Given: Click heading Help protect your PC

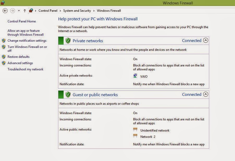Looking at the screenshot, I should [98, 19].
